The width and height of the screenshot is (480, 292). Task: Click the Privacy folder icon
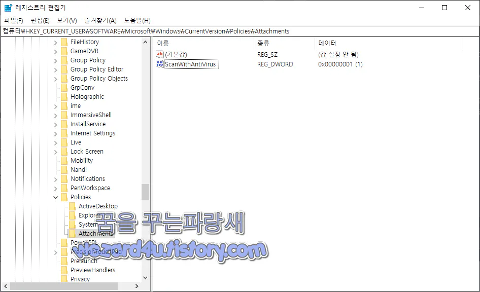64,279
